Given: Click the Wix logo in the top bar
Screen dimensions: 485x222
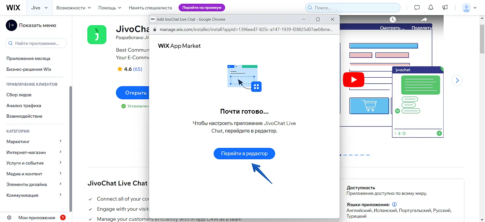Looking at the screenshot, I should [13, 8].
